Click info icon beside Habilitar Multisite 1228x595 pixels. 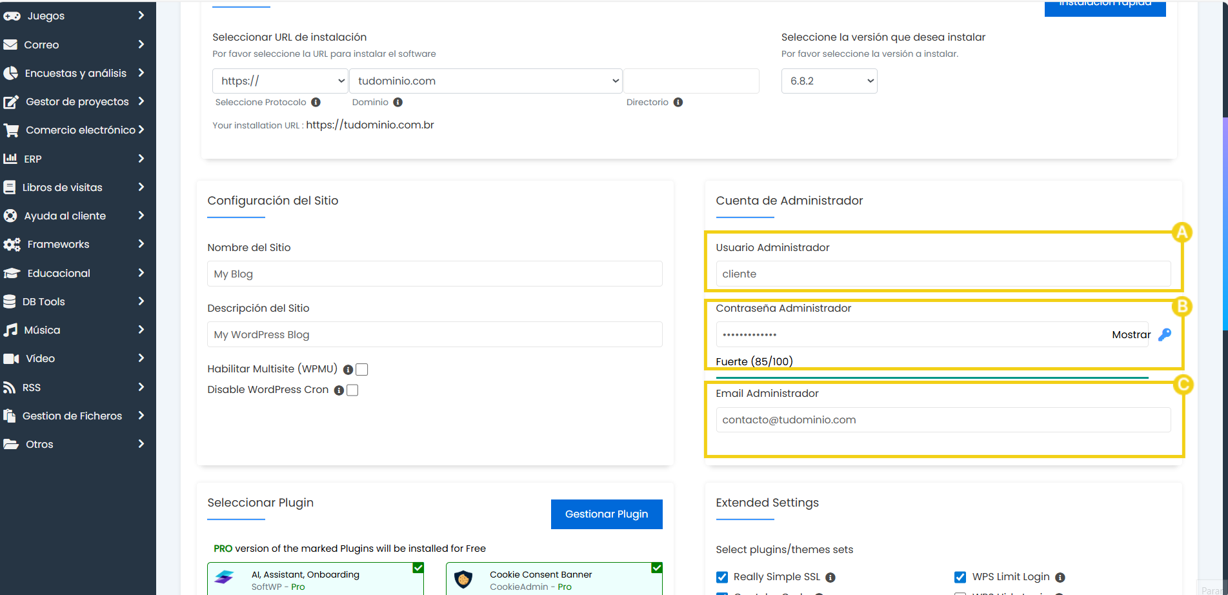coord(348,370)
